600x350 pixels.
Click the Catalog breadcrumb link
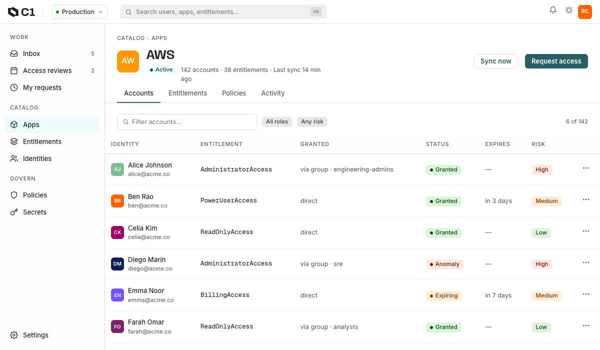pyautogui.click(x=130, y=38)
